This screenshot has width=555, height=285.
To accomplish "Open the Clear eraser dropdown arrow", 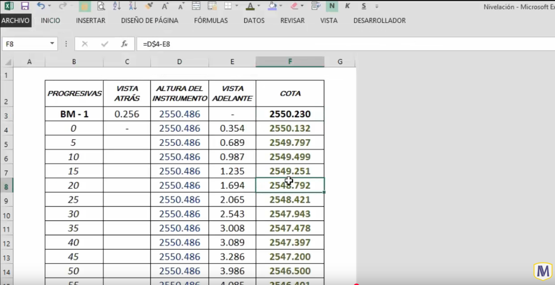I will pyautogui.click(x=302, y=6).
